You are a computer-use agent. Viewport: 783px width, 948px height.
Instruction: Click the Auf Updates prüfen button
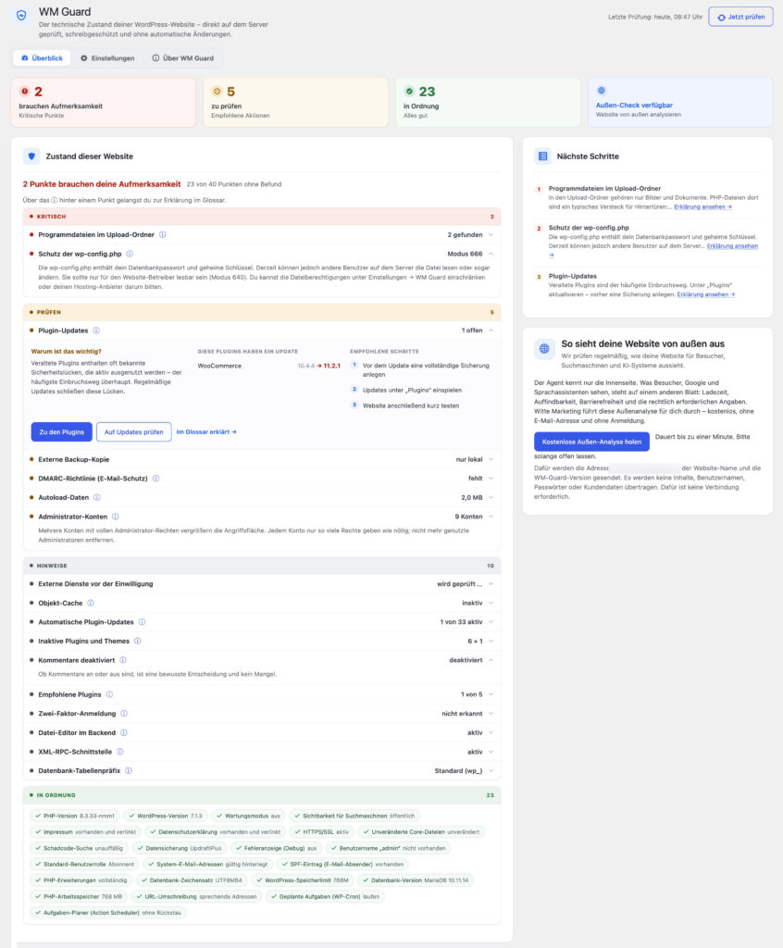tap(133, 432)
